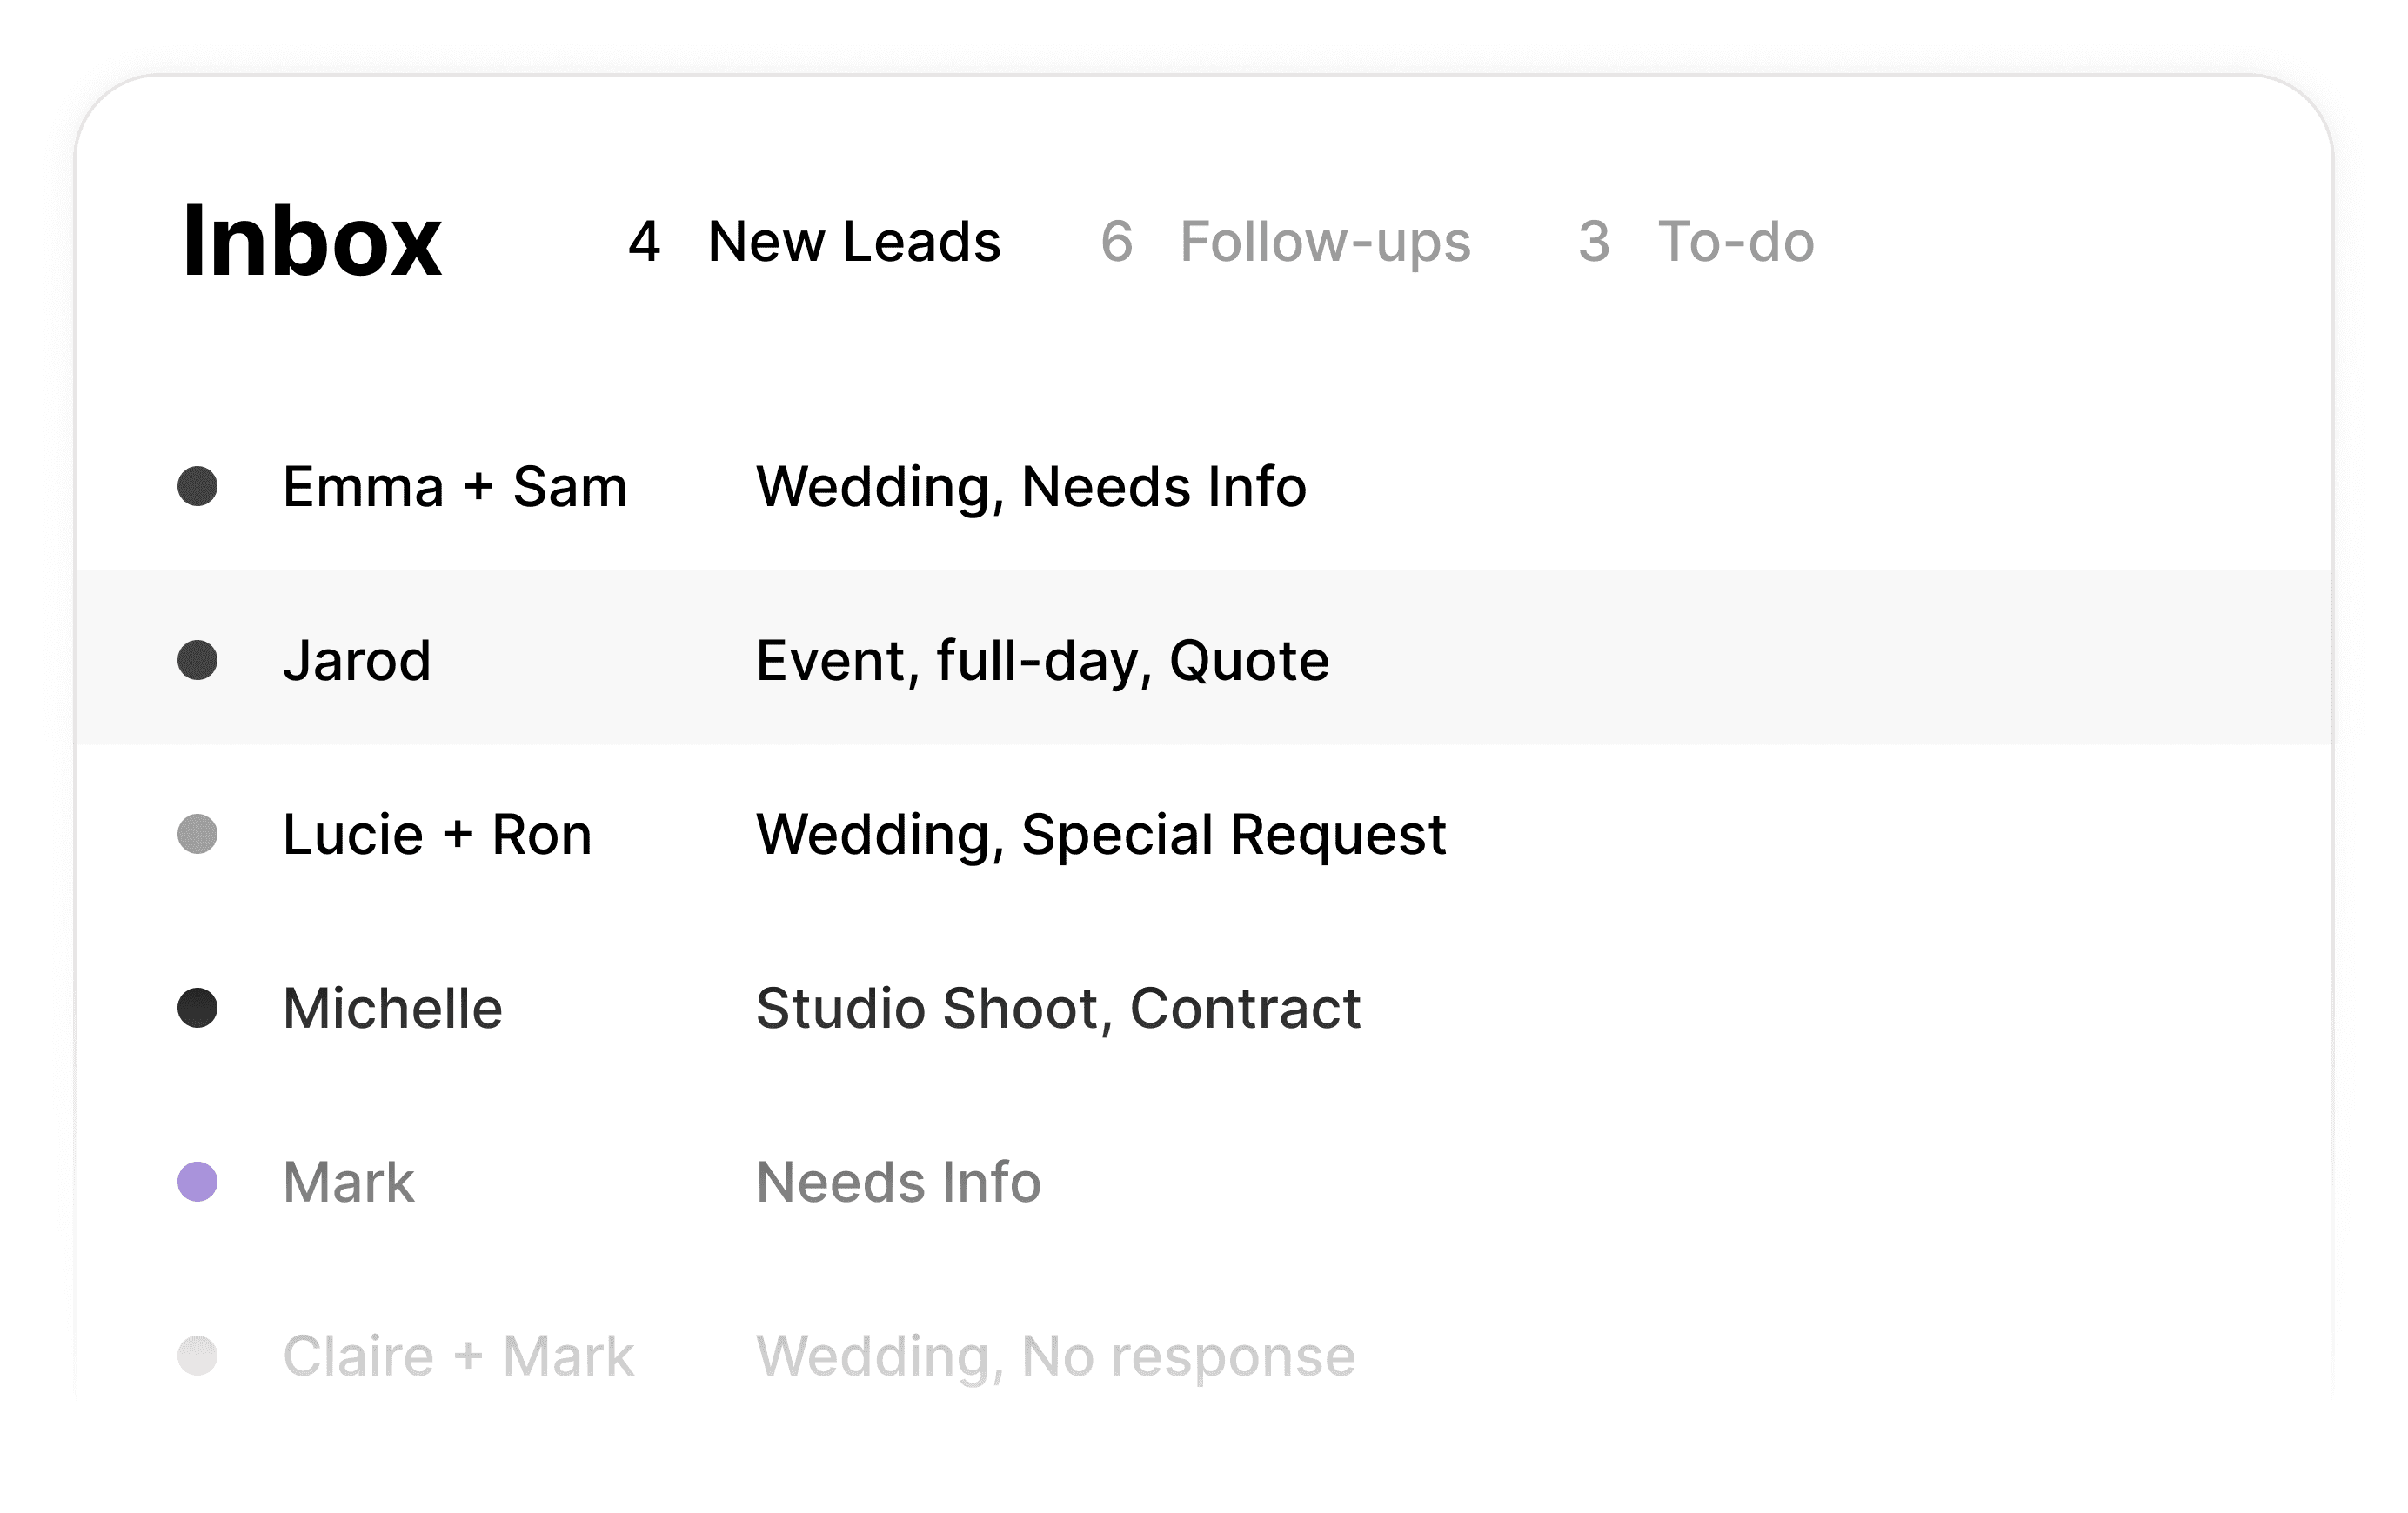The image size is (2408, 1513).
Task: Select the Michelle lead name
Action: pyautogui.click(x=392, y=1009)
